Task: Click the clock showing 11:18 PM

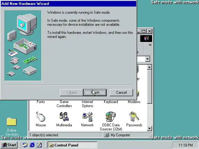Action: coord(185,145)
